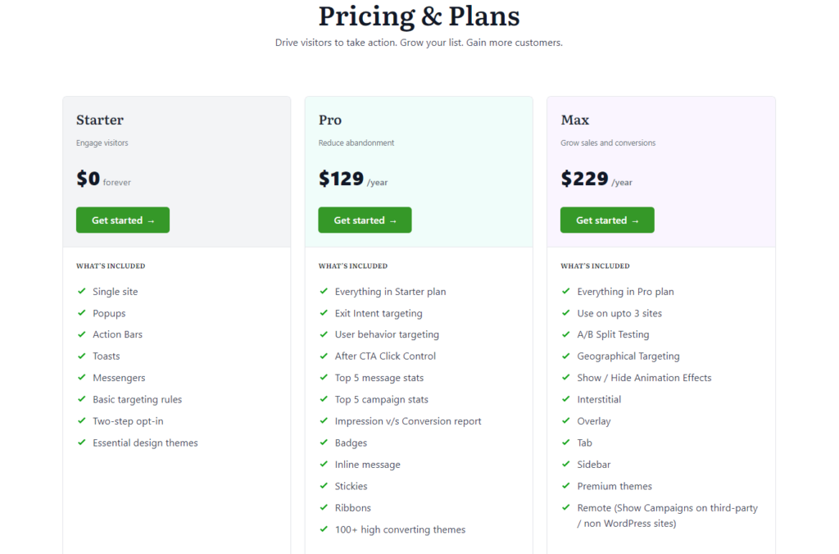Click the Pro plan title
This screenshot has height=554, width=839.
[x=329, y=120]
